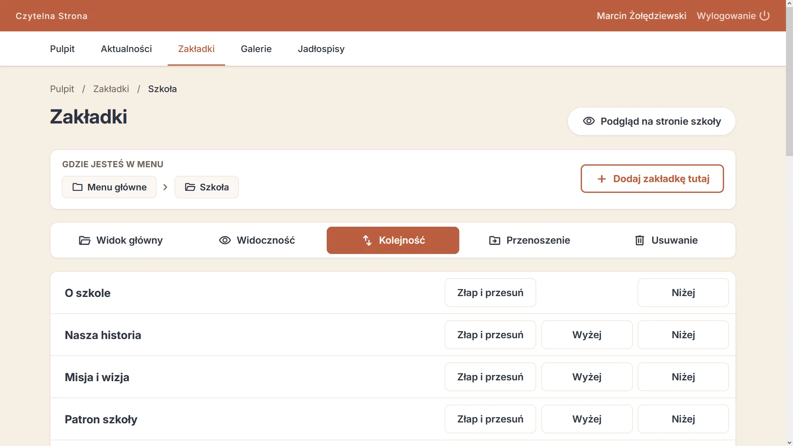This screenshot has width=793, height=446.
Task: Move Nasza historia up with Wyżej
Action: 587,335
